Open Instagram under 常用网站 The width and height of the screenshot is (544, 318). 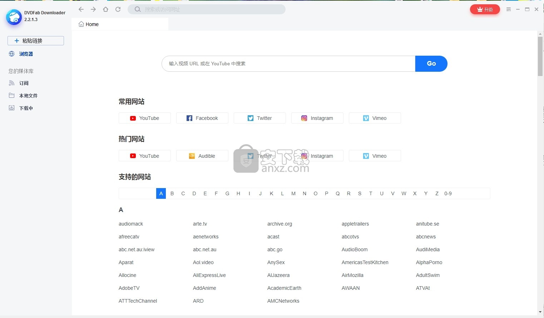point(317,118)
